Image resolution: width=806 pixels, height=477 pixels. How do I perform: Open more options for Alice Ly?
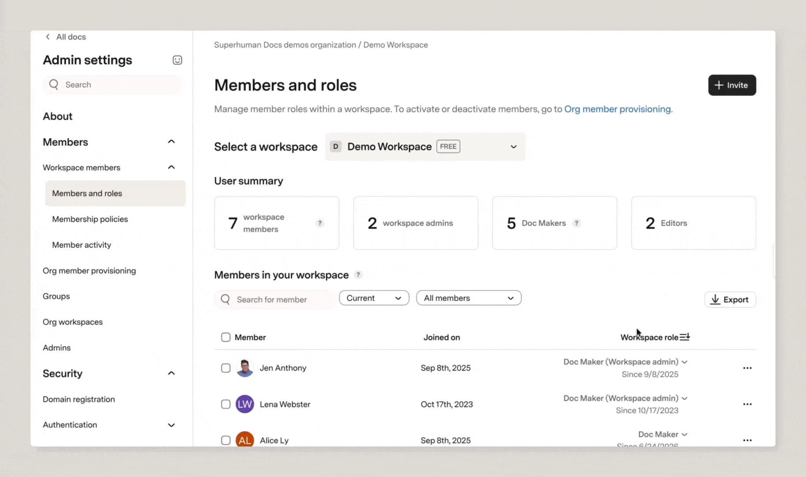coord(747,440)
